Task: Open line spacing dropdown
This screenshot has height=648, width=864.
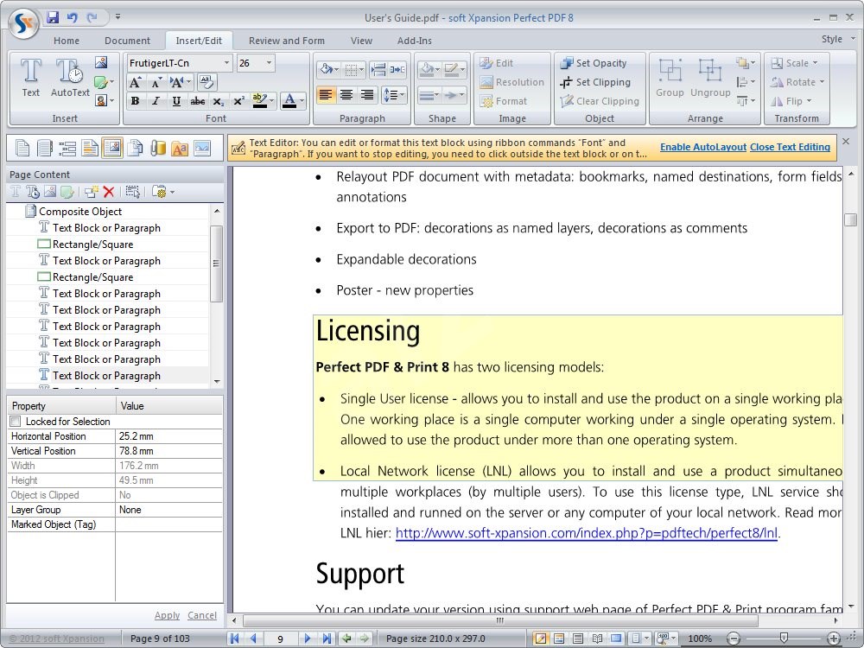Action: coord(393,95)
